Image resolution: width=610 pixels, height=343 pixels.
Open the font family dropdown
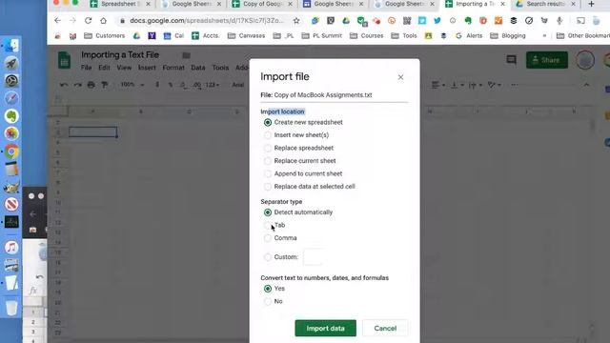238,85
